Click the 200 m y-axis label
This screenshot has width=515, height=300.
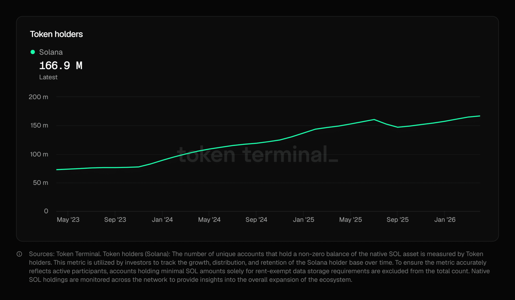click(38, 97)
